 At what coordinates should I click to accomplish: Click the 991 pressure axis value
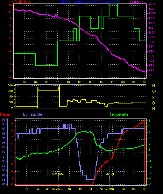click(x=151, y=75)
